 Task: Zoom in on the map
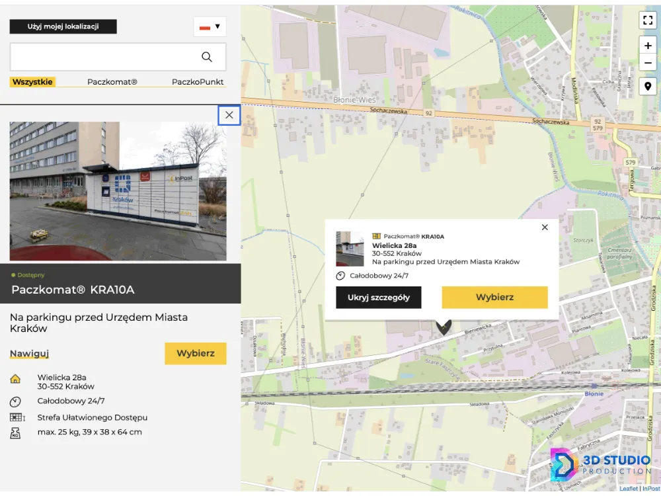click(648, 46)
